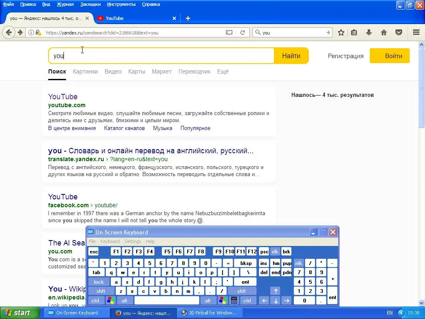Screen dimensions: 425x319
Task: Click the context menu key on On-Screen Keyboard
Action: (x=234, y=301)
